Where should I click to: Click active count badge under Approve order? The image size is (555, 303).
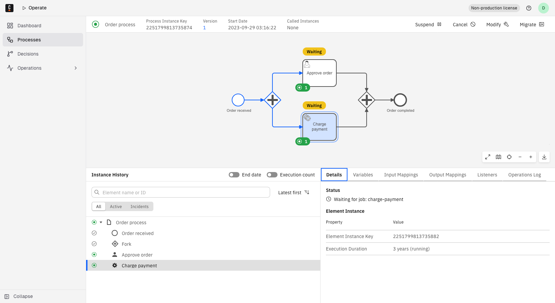point(303,88)
